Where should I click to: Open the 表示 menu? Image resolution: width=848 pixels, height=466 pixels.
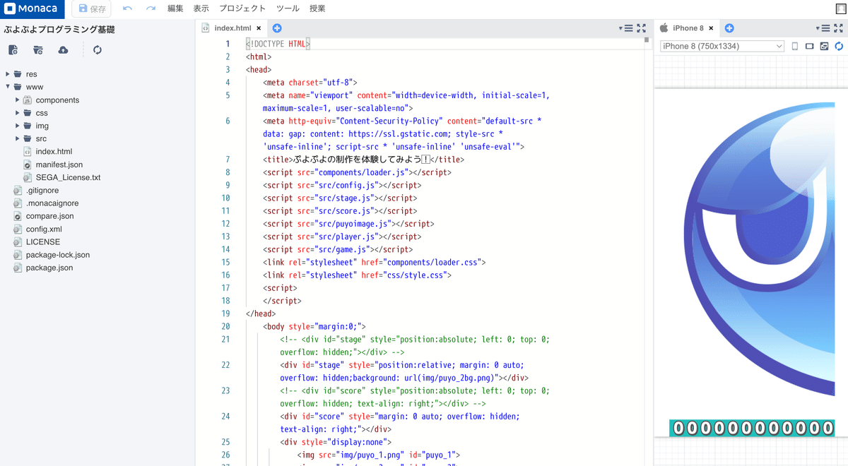[201, 8]
